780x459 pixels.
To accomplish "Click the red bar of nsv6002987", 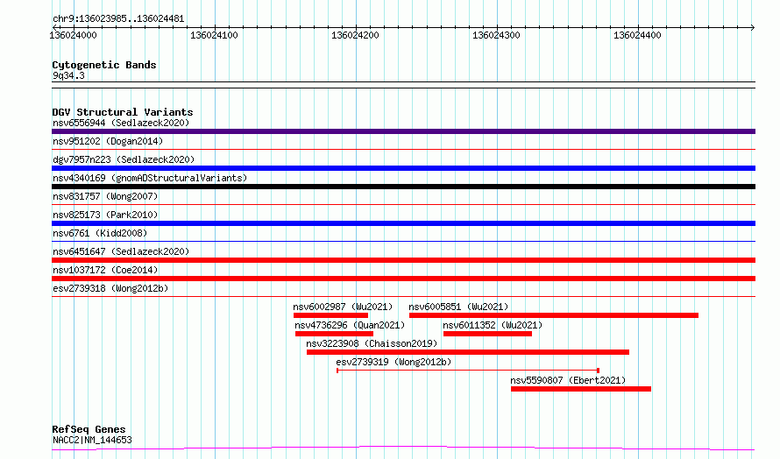I will click(330, 315).
